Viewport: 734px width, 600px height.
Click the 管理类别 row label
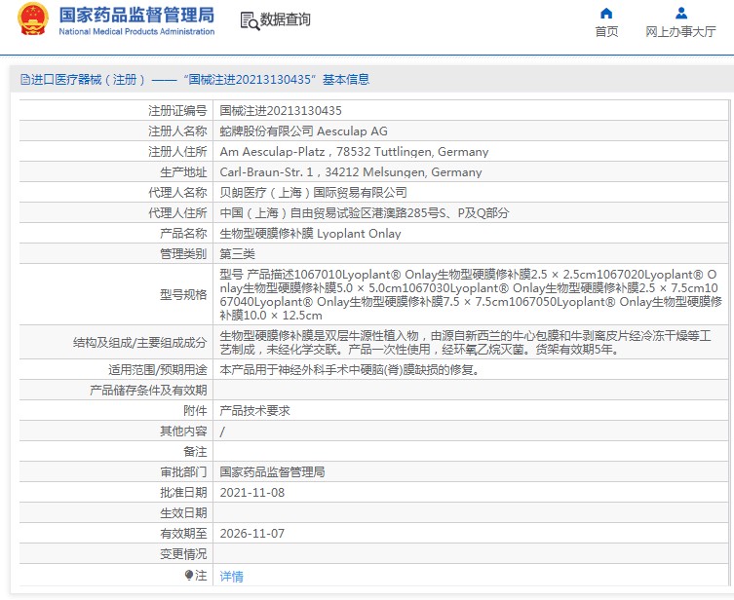(x=183, y=254)
